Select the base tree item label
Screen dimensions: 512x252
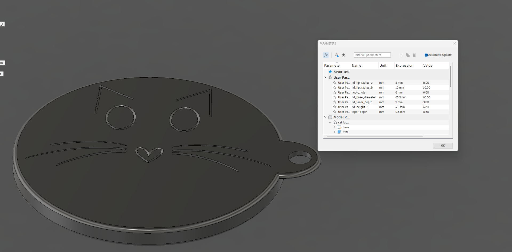click(346, 127)
